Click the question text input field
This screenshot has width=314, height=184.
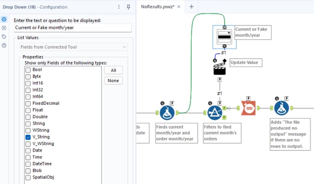pyautogui.click(x=73, y=28)
